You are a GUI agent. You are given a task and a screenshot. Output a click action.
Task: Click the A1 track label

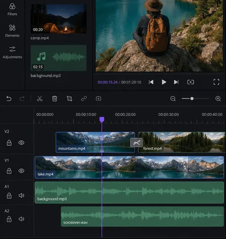7,187
